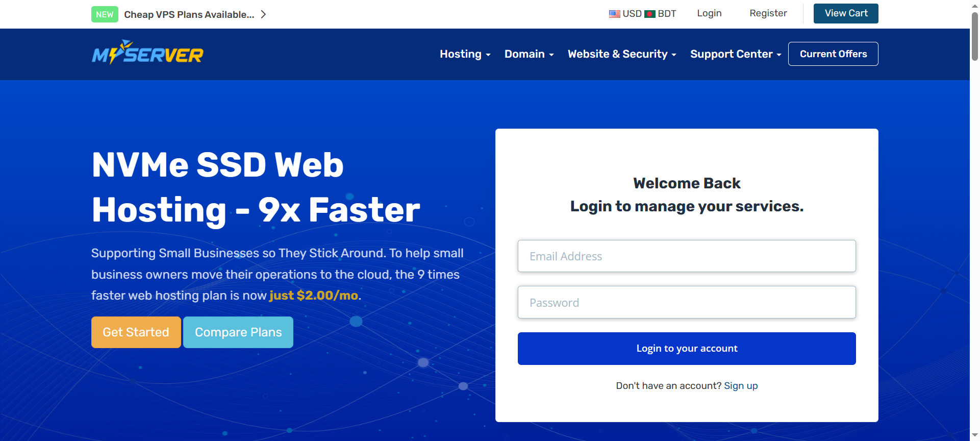
Task: Click the Welcome Back heading
Action: pyautogui.click(x=687, y=183)
